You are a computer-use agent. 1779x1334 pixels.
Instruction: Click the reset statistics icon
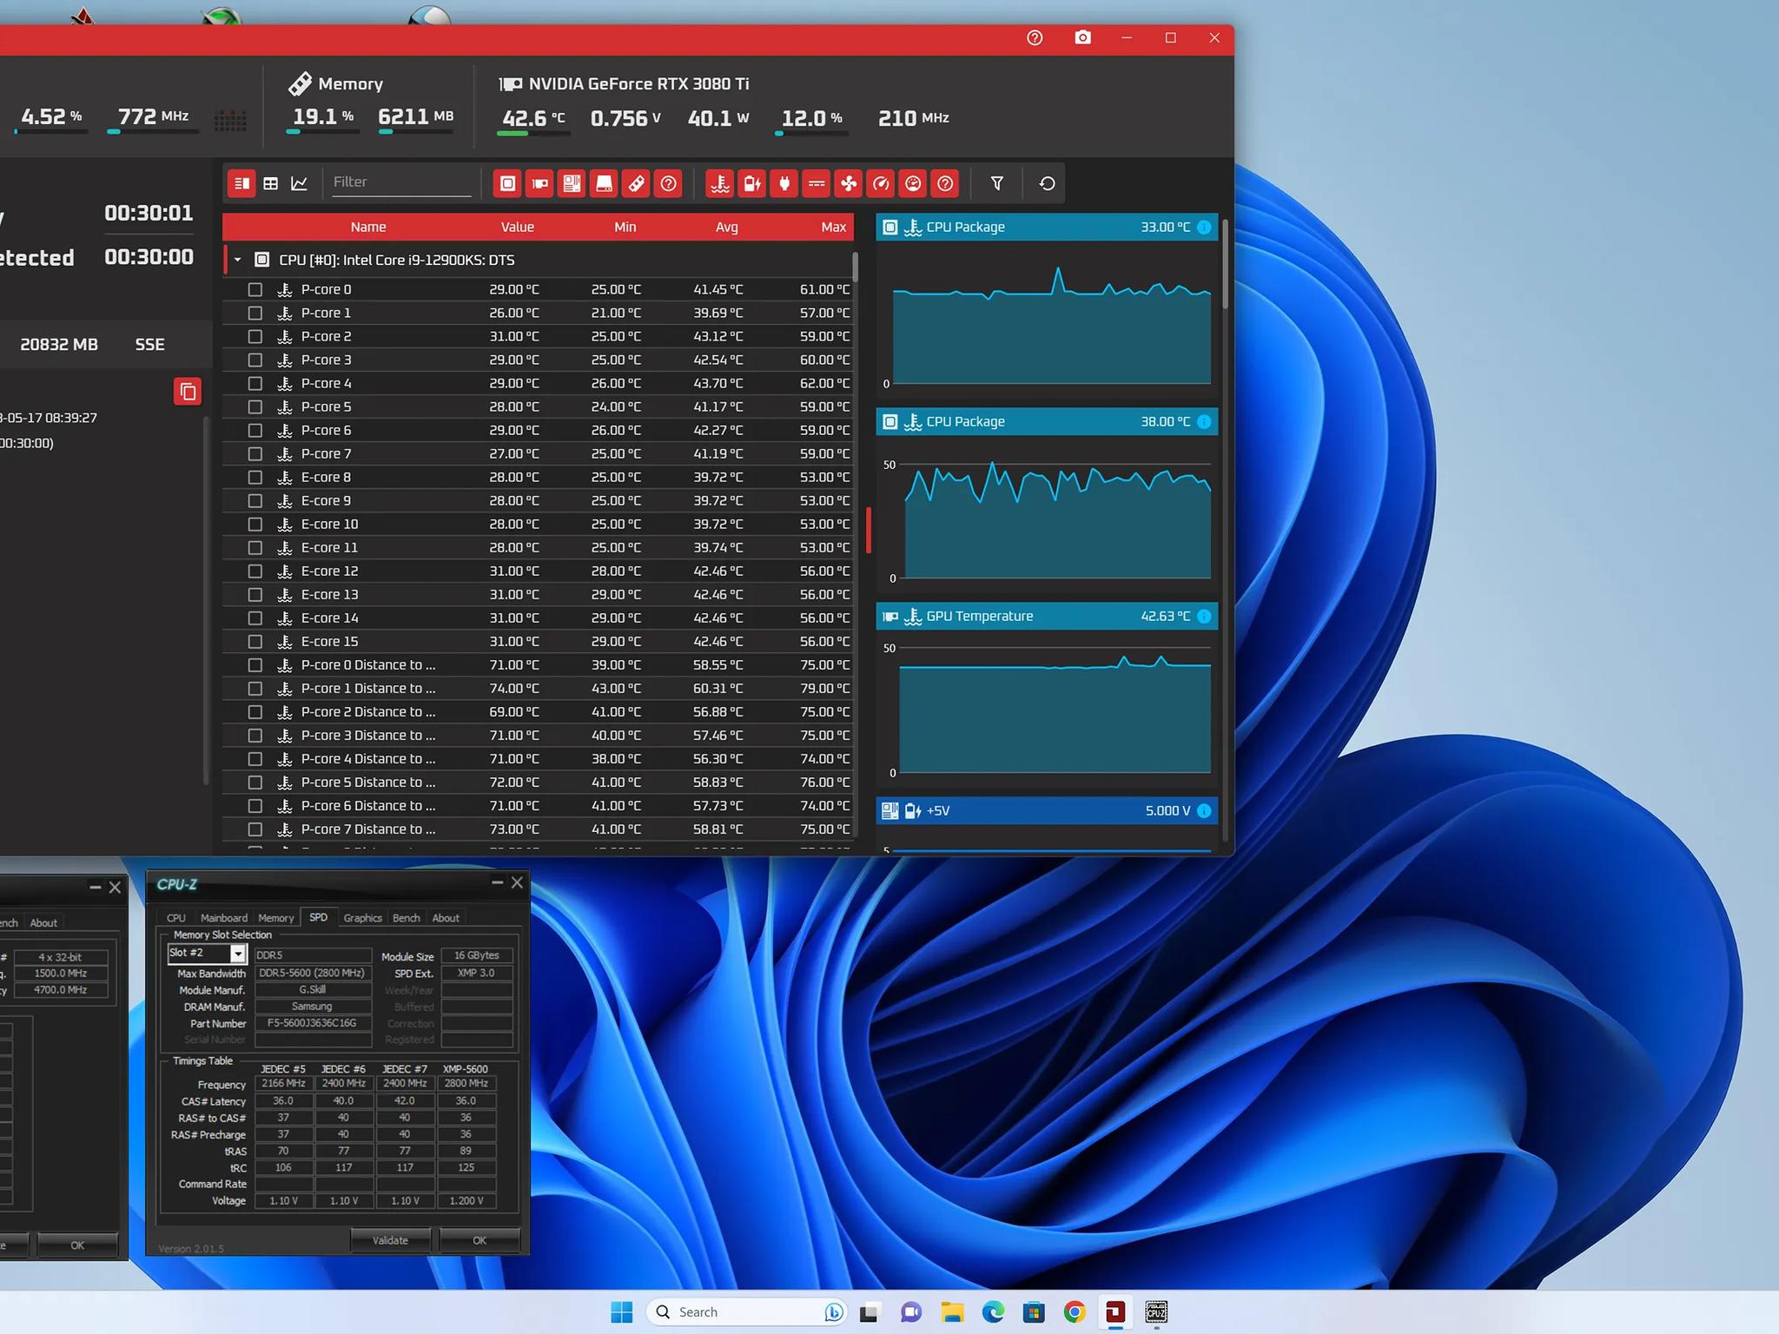pyautogui.click(x=1047, y=183)
